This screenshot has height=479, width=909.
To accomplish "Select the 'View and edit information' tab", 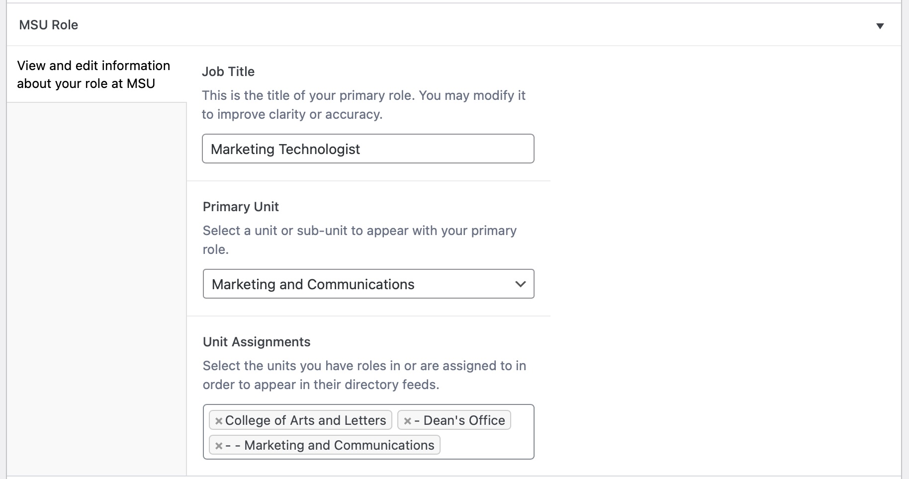I will pos(93,75).
